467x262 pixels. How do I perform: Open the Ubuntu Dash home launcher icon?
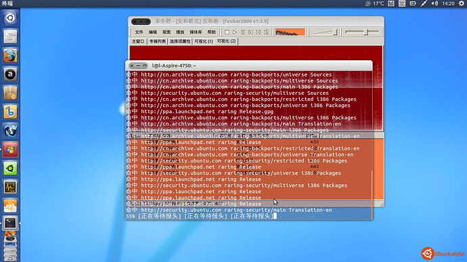click(x=10, y=18)
